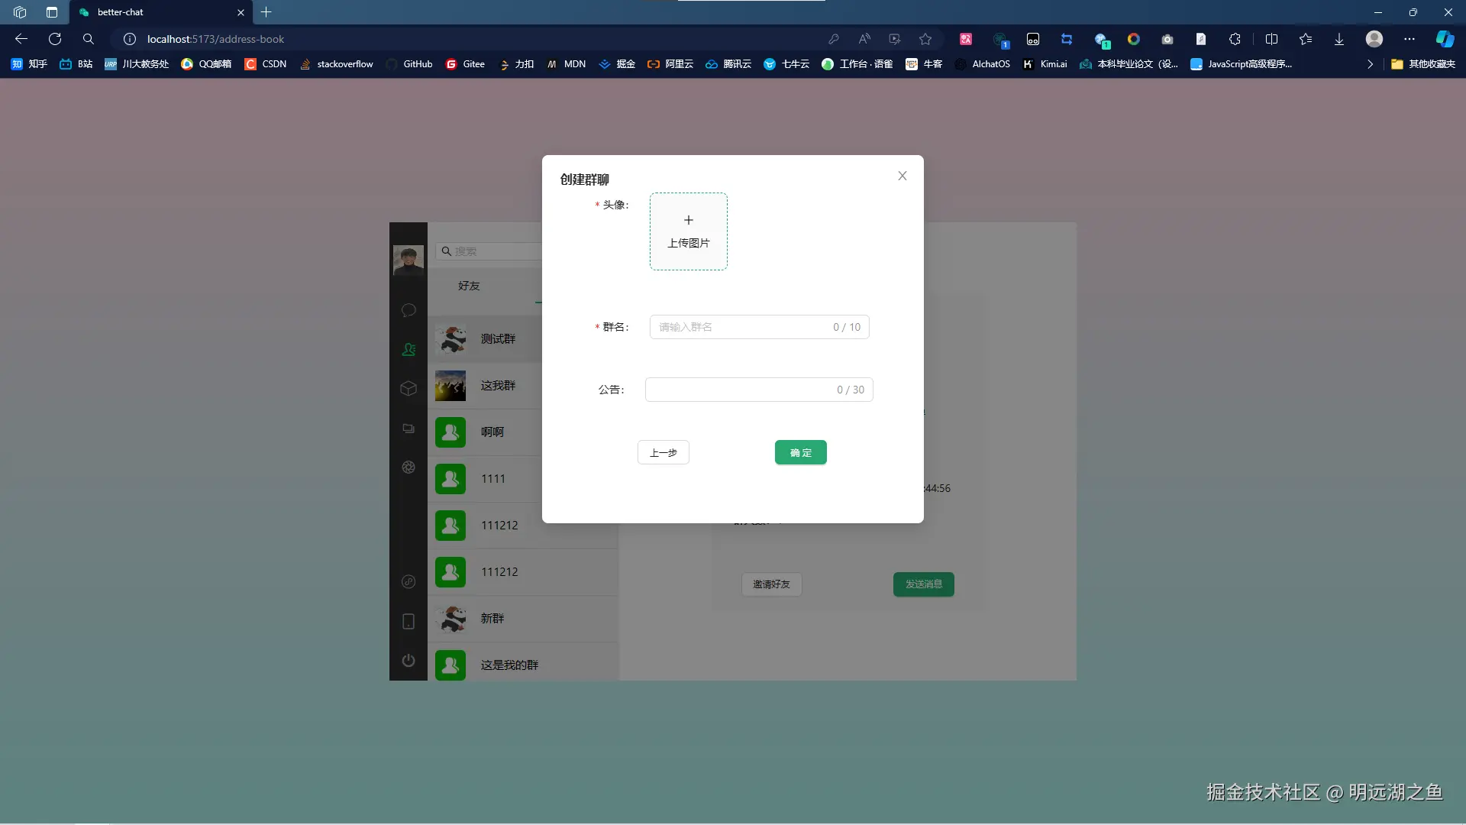Click the link sidebar icon
1466x825 pixels.
click(x=408, y=583)
